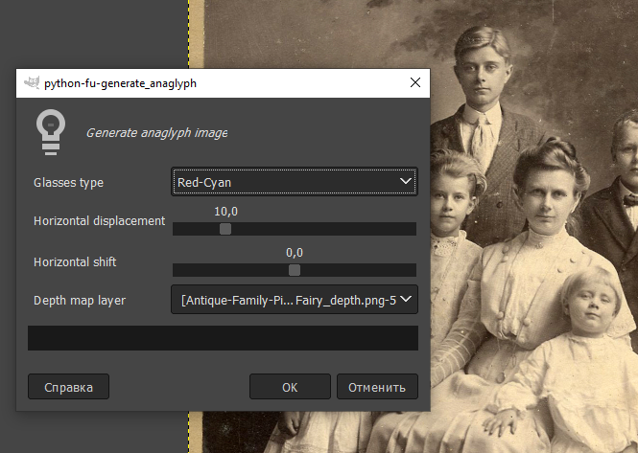Screen dimensions: 638x453
Task: Click the Horizontal shift slider handle
Action: point(295,270)
